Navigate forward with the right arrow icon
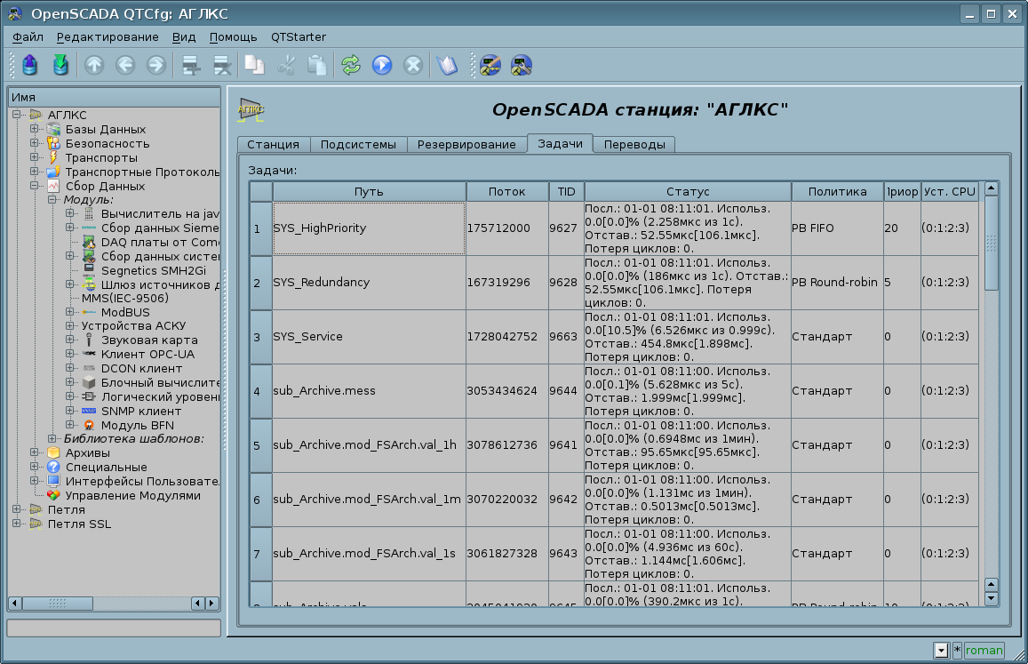The height and width of the screenshot is (664, 1028). click(156, 65)
